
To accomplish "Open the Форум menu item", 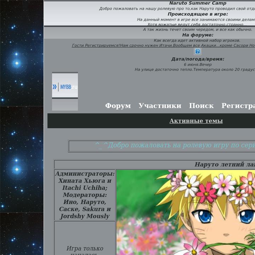I will [118, 106].
